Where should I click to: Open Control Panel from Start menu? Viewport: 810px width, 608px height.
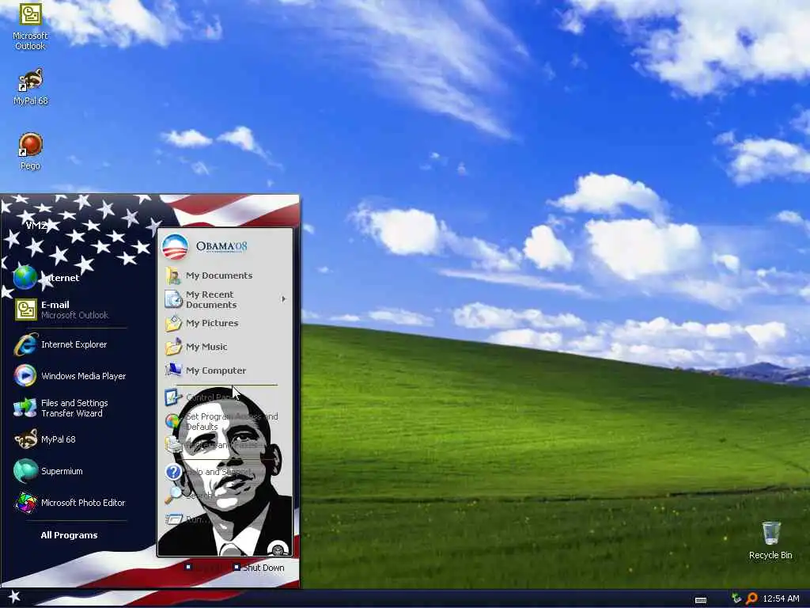pyautogui.click(x=202, y=397)
